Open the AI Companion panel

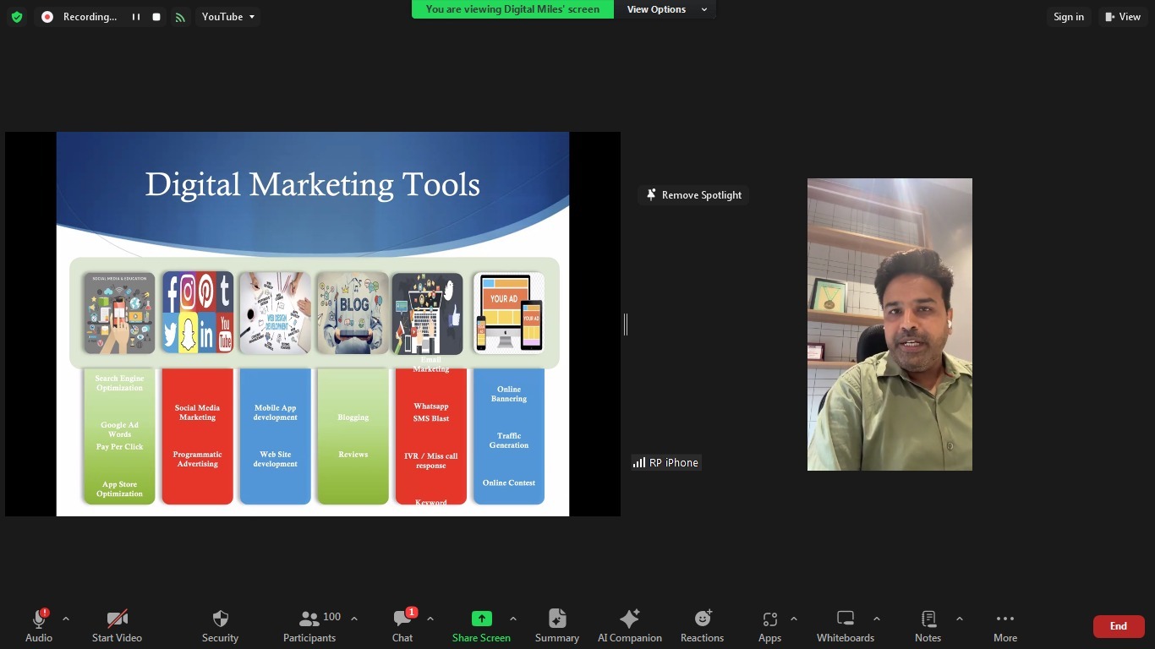tap(629, 619)
